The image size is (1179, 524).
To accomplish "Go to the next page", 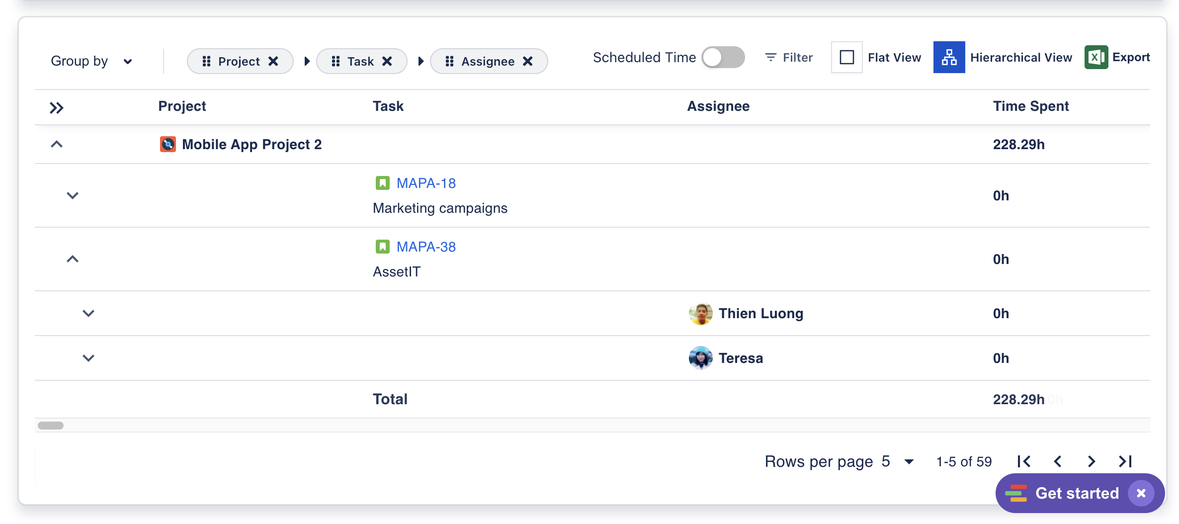I will pyautogui.click(x=1092, y=462).
